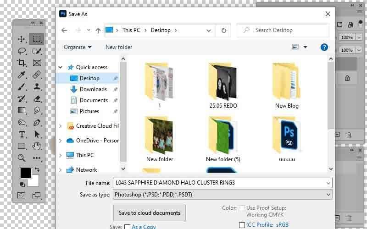Change the file view layout icon

(x=295, y=47)
